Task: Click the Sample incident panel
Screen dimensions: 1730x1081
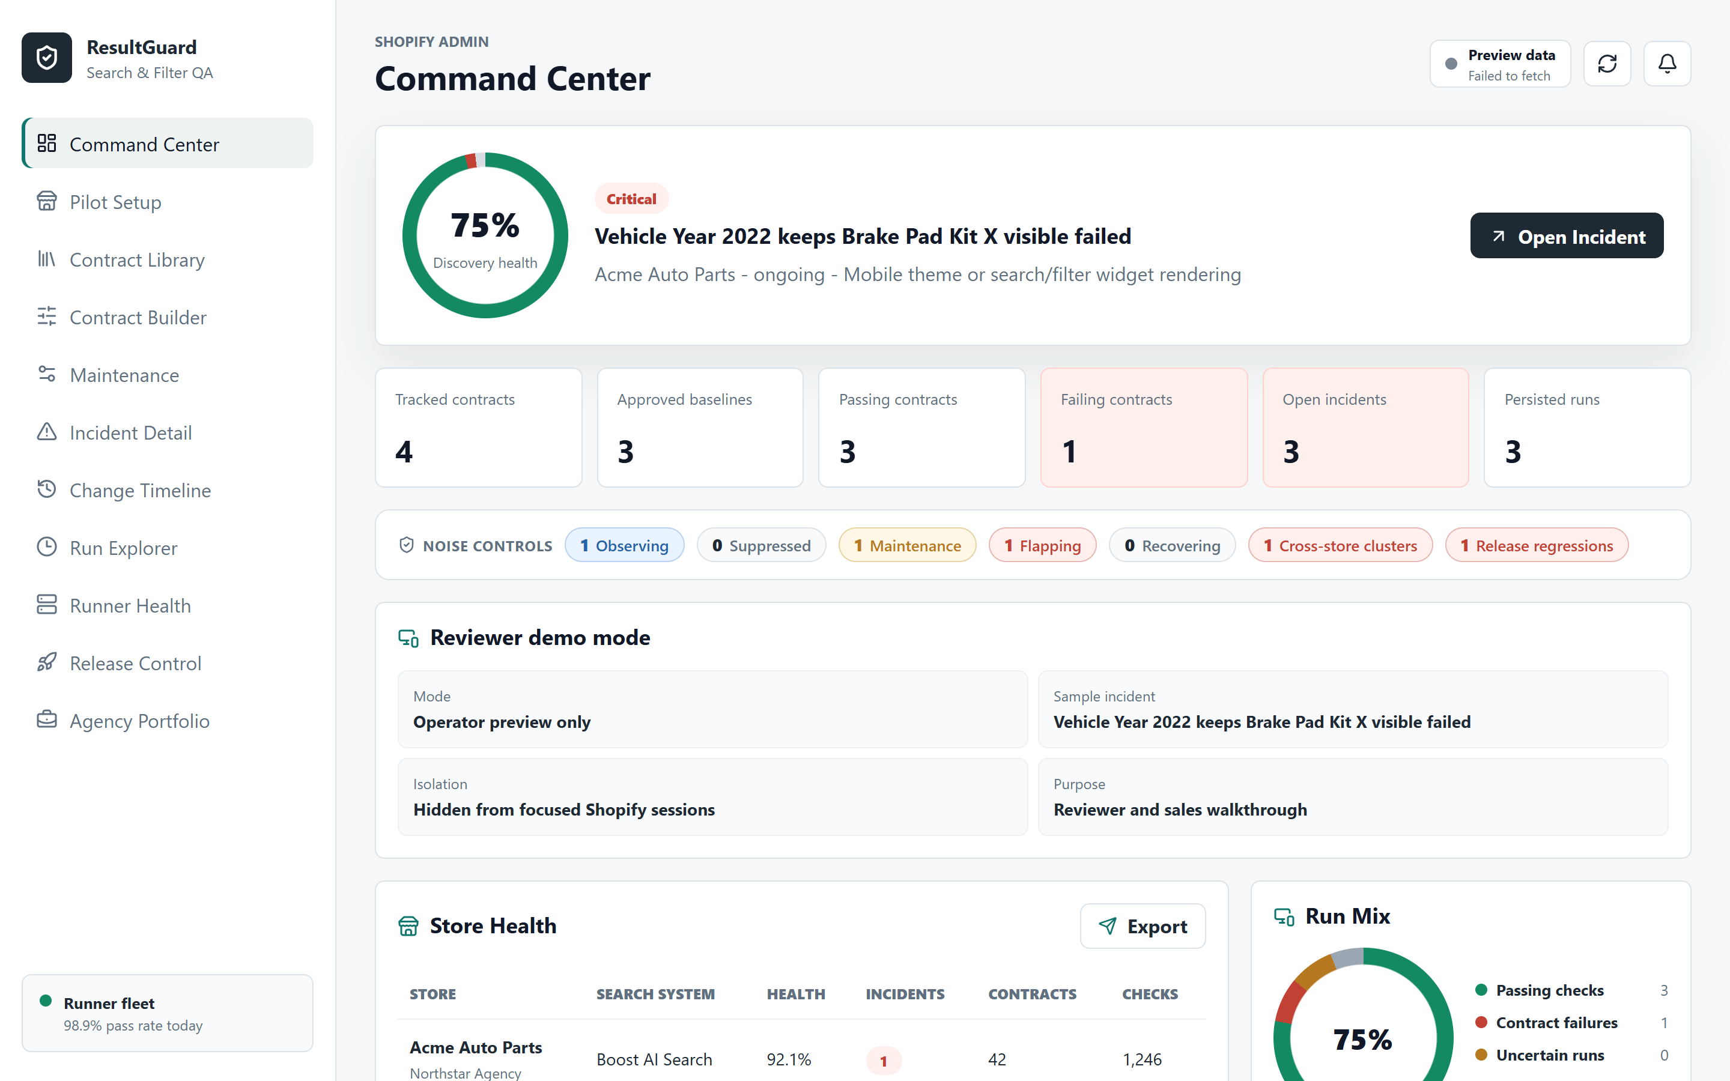Action: point(1353,709)
